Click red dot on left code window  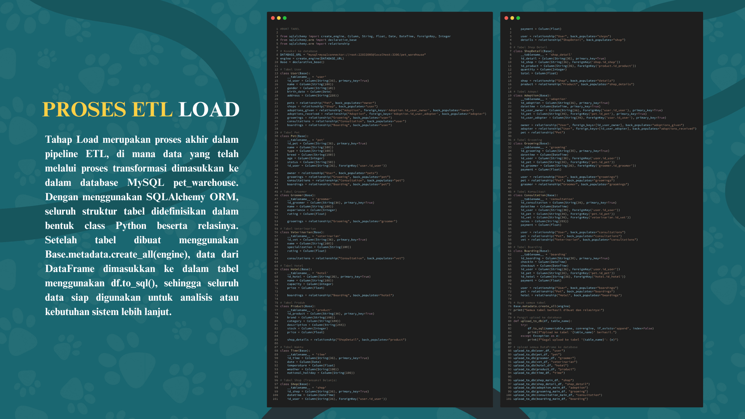(x=273, y=18)
